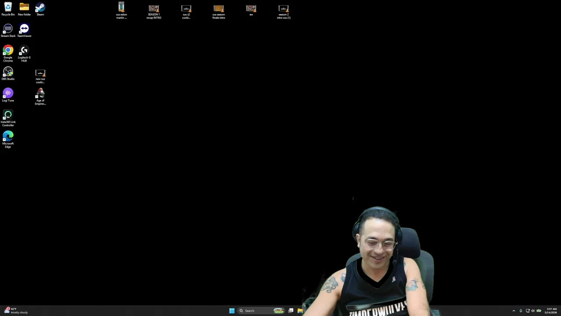Select the 'sus season finale intro' video
Image resolution: width=561 pixels, height=316 pixels.
tap(219, 12)
